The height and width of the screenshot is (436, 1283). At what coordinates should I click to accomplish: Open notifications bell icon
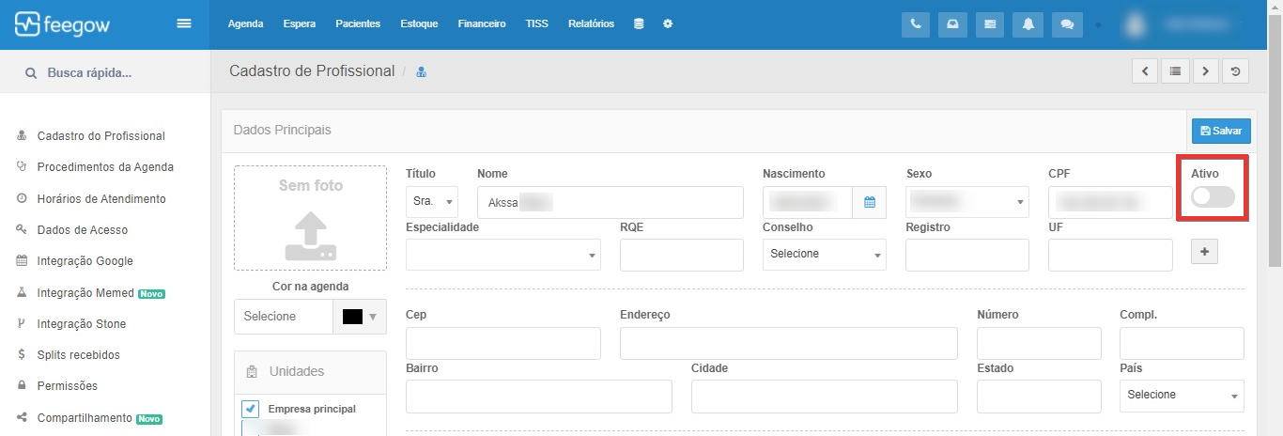[x=1028, y=24]
